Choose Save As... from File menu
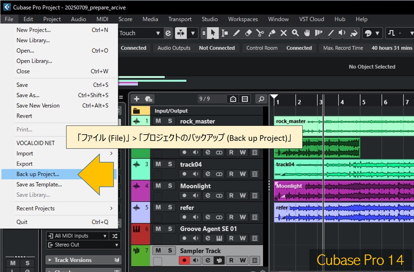The image size is (414, 272). click(x=60, y=95)
